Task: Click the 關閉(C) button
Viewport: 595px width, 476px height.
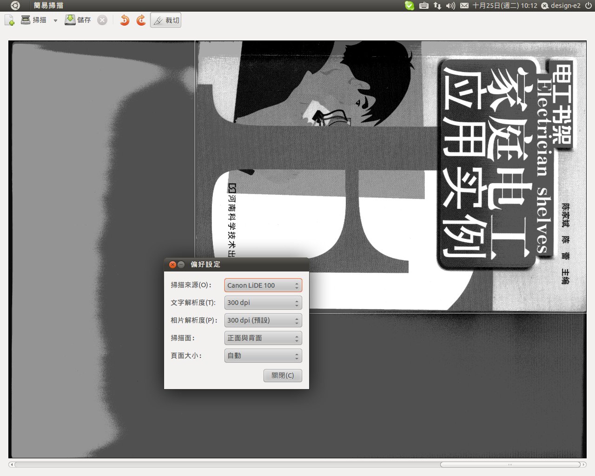Action: click(x=283, y=376)
